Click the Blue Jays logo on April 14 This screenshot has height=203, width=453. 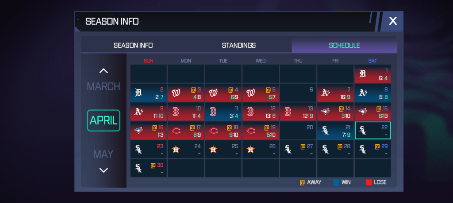[325, 112]
